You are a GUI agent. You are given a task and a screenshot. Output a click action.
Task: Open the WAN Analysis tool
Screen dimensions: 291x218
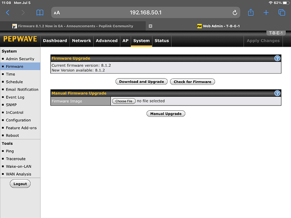[x=18, y=174]
